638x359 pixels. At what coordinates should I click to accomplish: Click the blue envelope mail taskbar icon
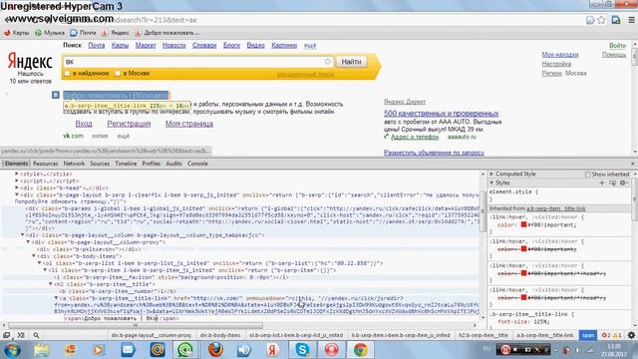[128, 350]
